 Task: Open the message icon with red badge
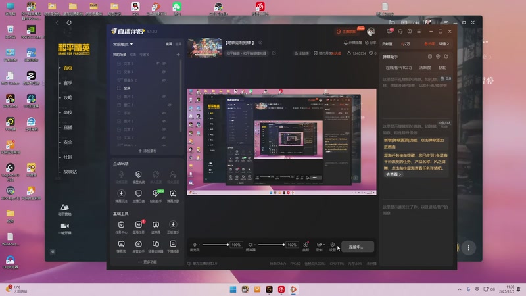click(x=389, y=31)
